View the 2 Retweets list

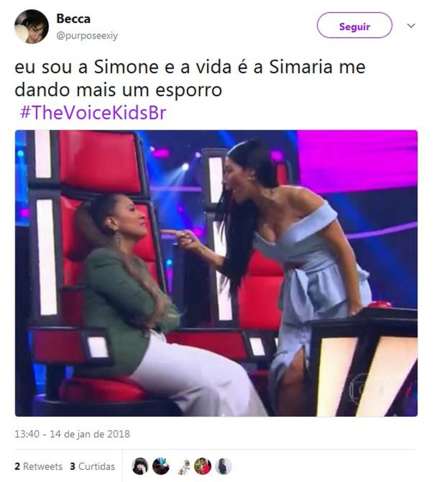click(39, 466)
